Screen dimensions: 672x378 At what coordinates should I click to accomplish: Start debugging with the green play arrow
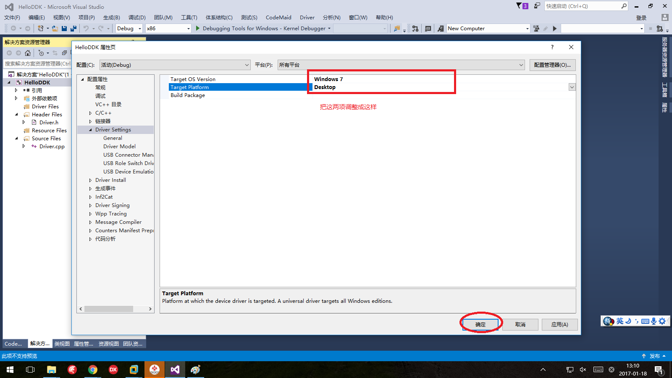coord(198,28)
